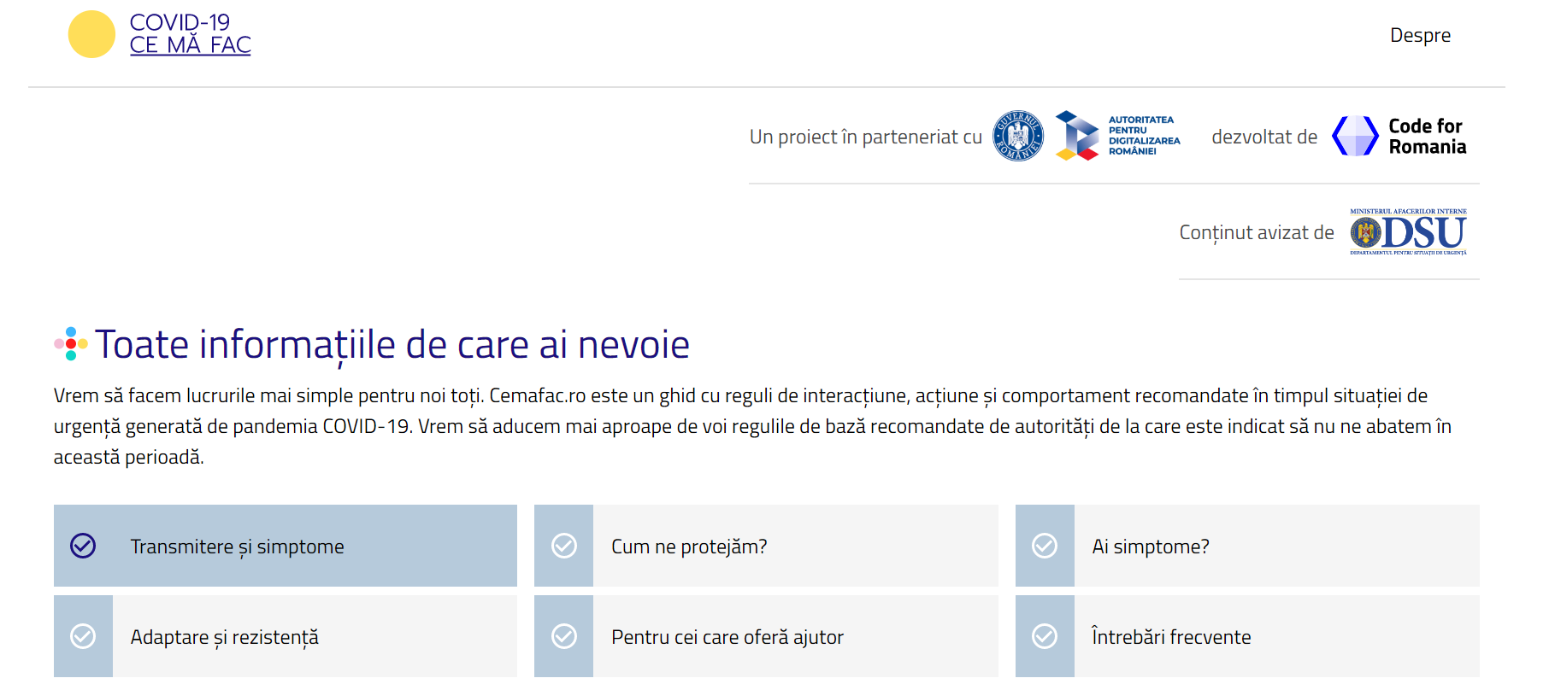This screenshot has width=1555, height=684.
Task: Expand the Transmitere și simptome card
Action: [x=286, y=546]
